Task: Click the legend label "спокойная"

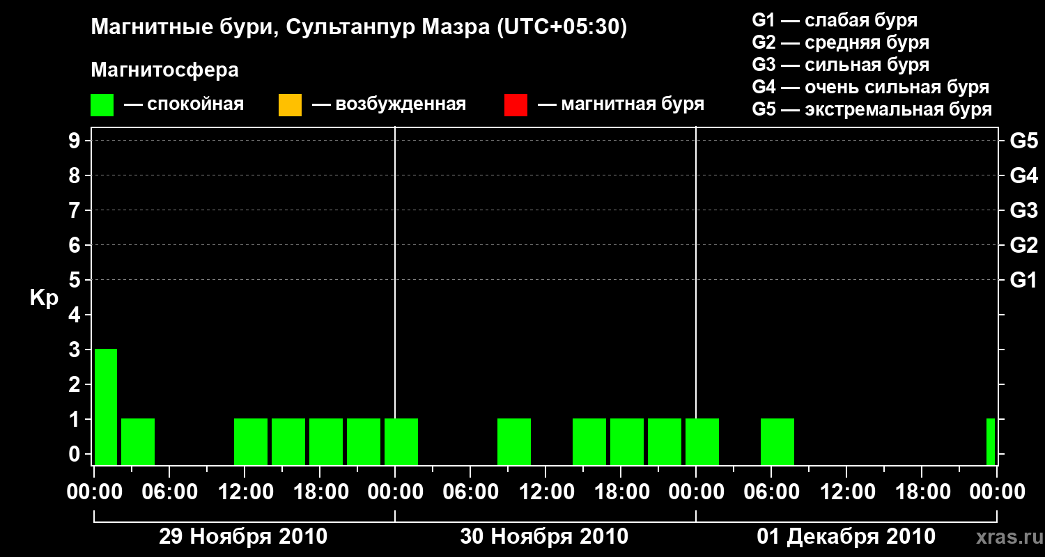Action: coord(195,105)
